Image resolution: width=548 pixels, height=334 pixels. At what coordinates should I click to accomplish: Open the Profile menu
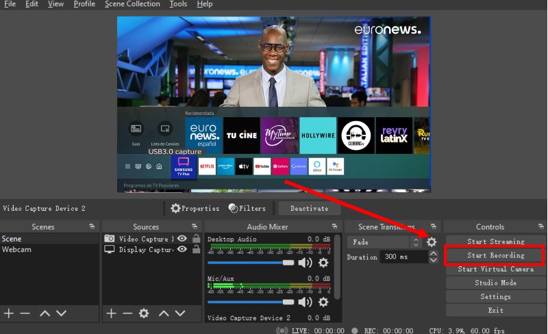(84, 4)
